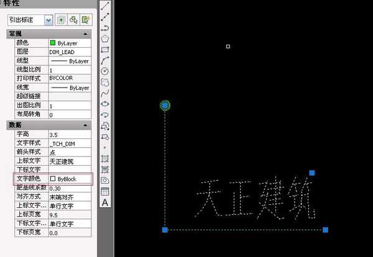Edit the 出图比例 value field
373x257 pixels.
coord(70,106)
